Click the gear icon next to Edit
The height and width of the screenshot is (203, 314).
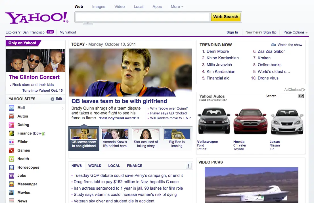(52, 99)
